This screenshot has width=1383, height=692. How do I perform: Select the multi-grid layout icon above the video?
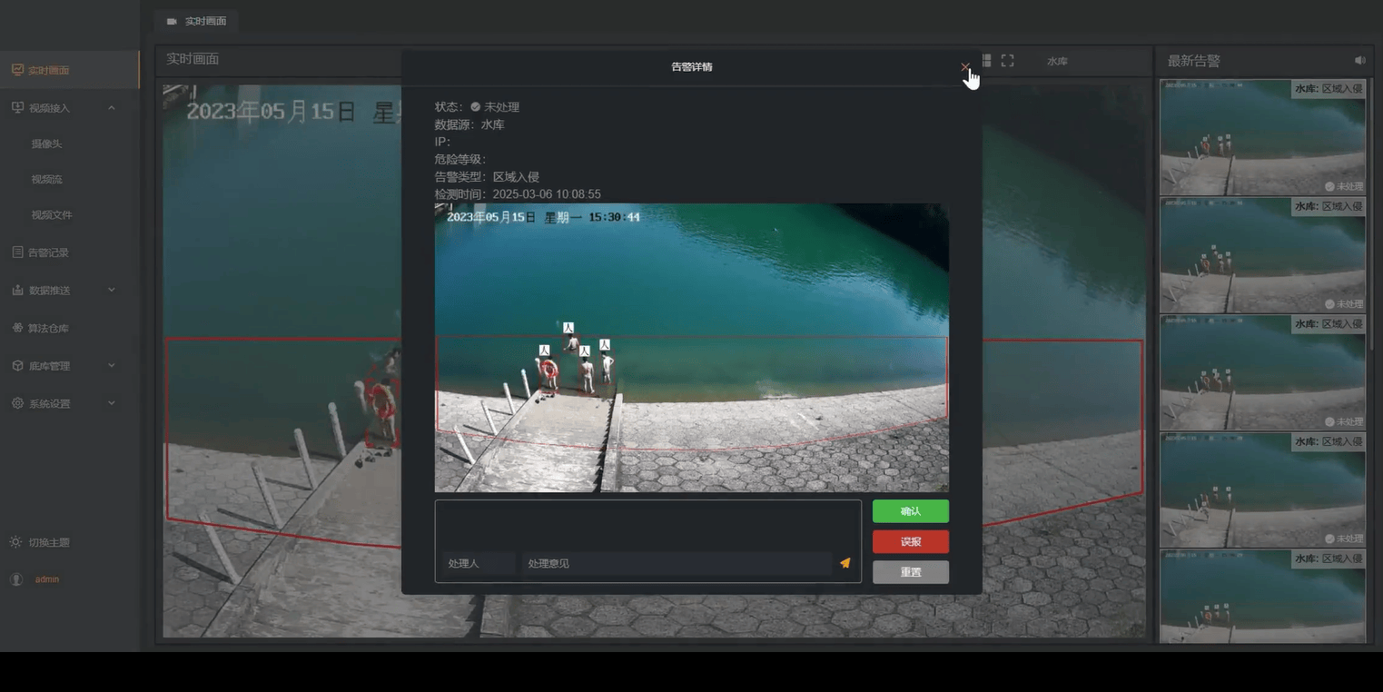point(986,60)
